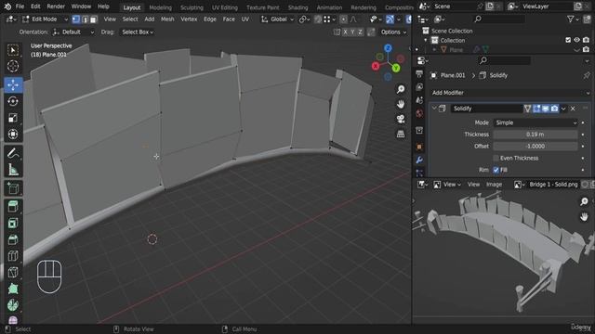Open the Edit Mode dropdown
This screenshot has width=595, height=334.
click(45, 19)
